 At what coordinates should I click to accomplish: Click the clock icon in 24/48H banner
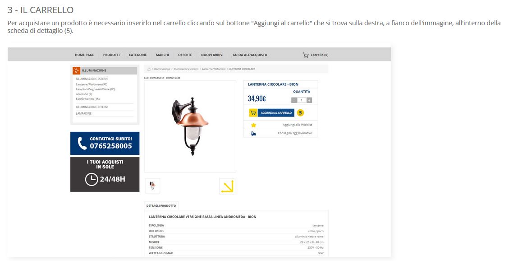(92, 179)
